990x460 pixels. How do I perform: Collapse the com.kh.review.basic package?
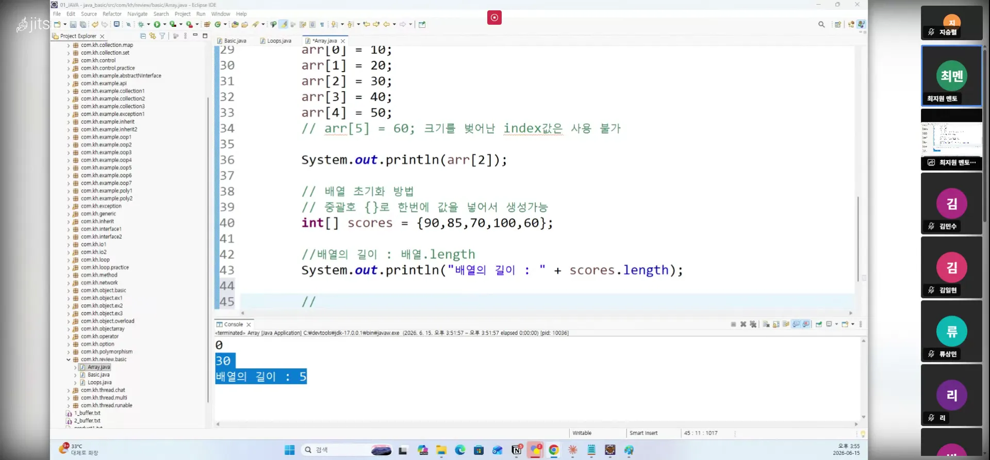[68, 359]
